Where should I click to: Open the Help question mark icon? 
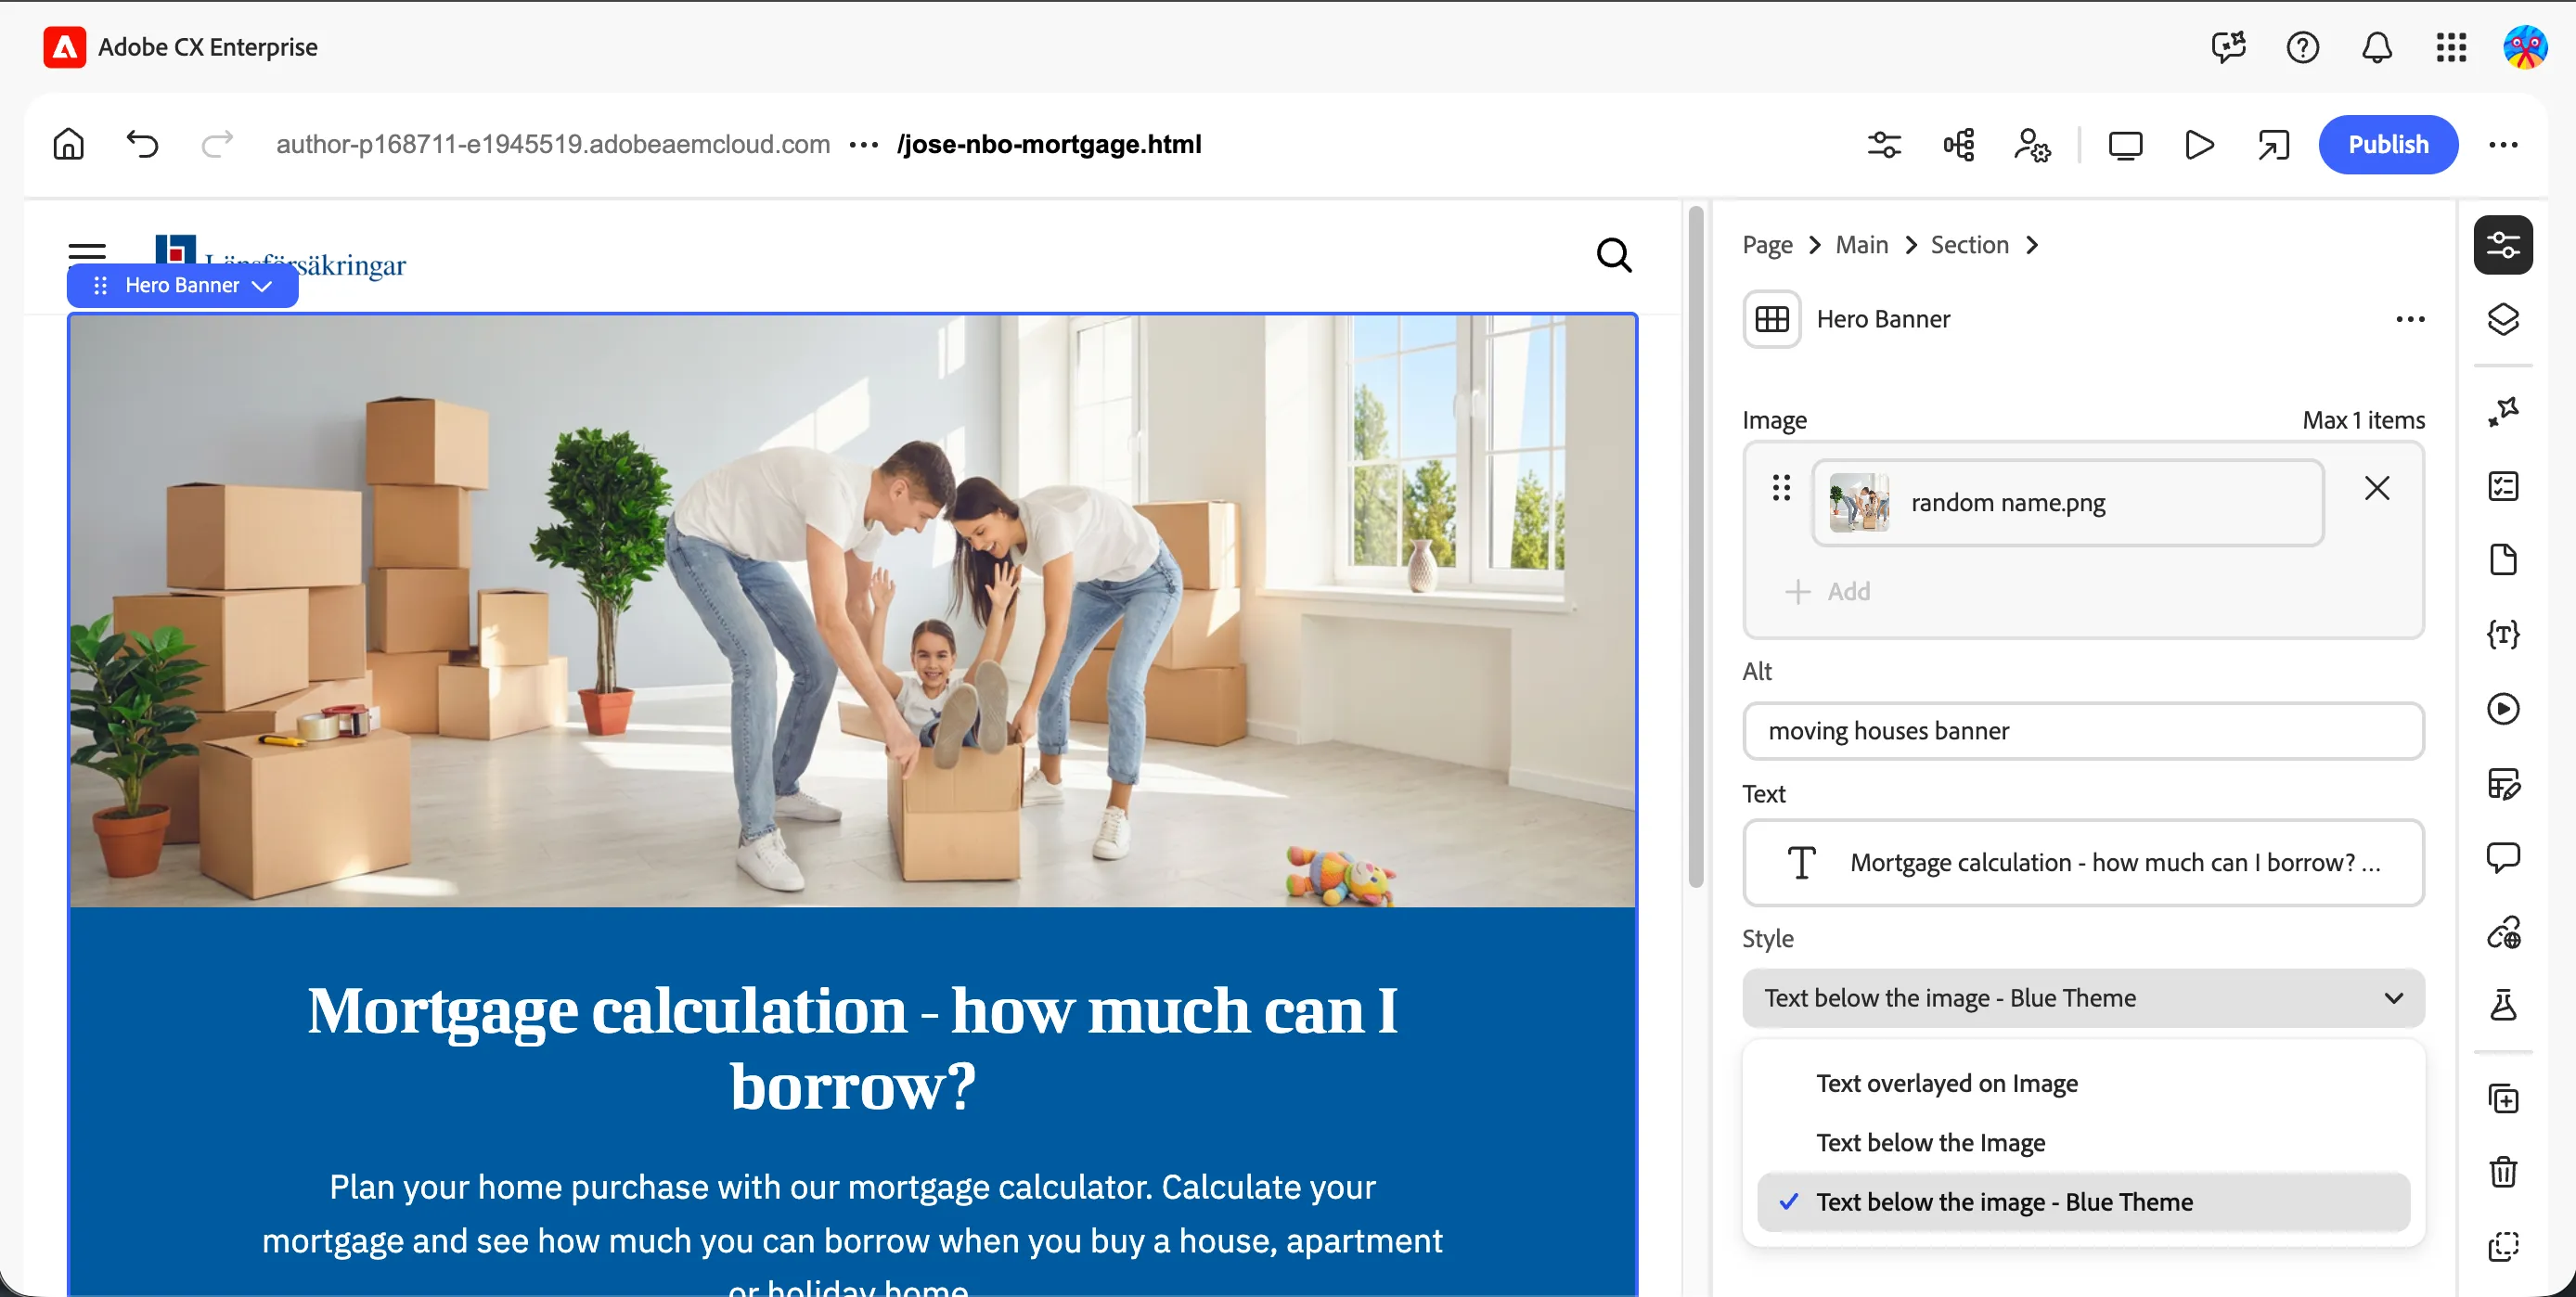pos(2303,47)
